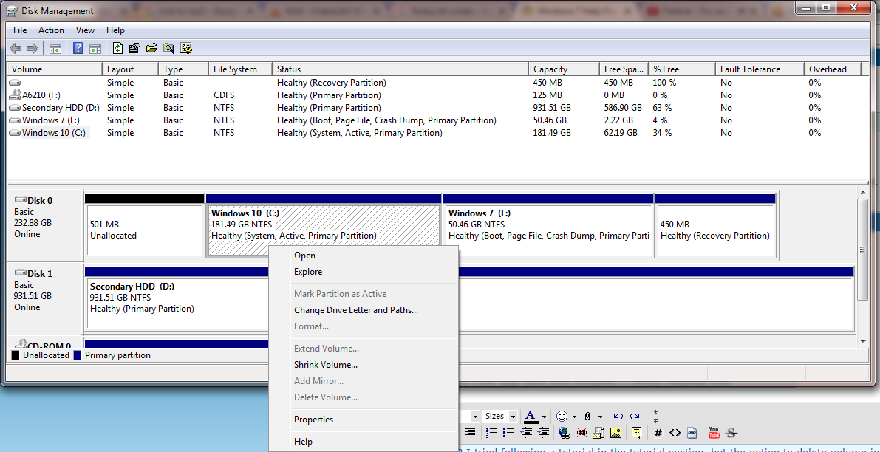Click the Forward arrow in Disk Management toolbar
The width and height of the screenshot is (880, 452).
pos(33,49)
